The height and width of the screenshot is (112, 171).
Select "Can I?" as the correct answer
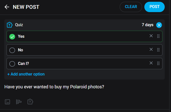(x=12, y=64)
